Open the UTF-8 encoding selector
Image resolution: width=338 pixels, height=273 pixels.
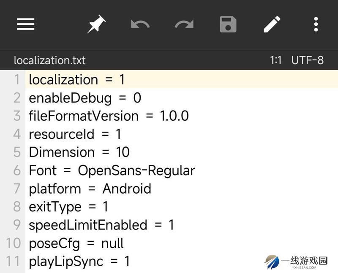(x=308, y=60)
